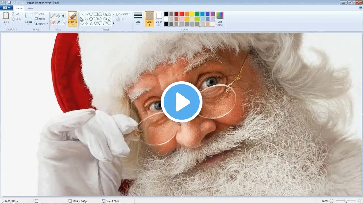Open the shape Outline dropdown
The width and height of the screenshot is (363, 204).
[x=123, y=14]
